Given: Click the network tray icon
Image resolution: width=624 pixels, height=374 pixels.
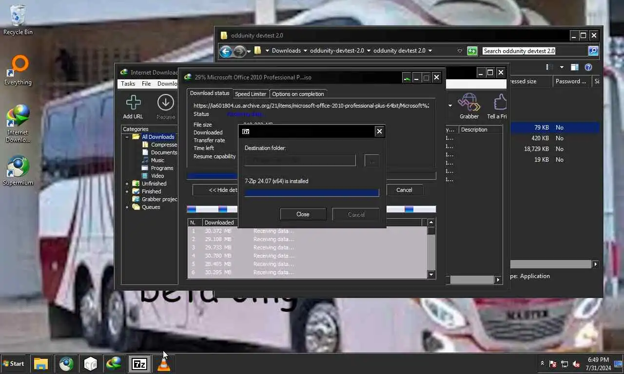Looking at the screenshot, I should [565, 364].
